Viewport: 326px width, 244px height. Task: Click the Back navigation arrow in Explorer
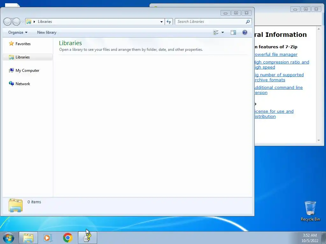coord(7,22)
